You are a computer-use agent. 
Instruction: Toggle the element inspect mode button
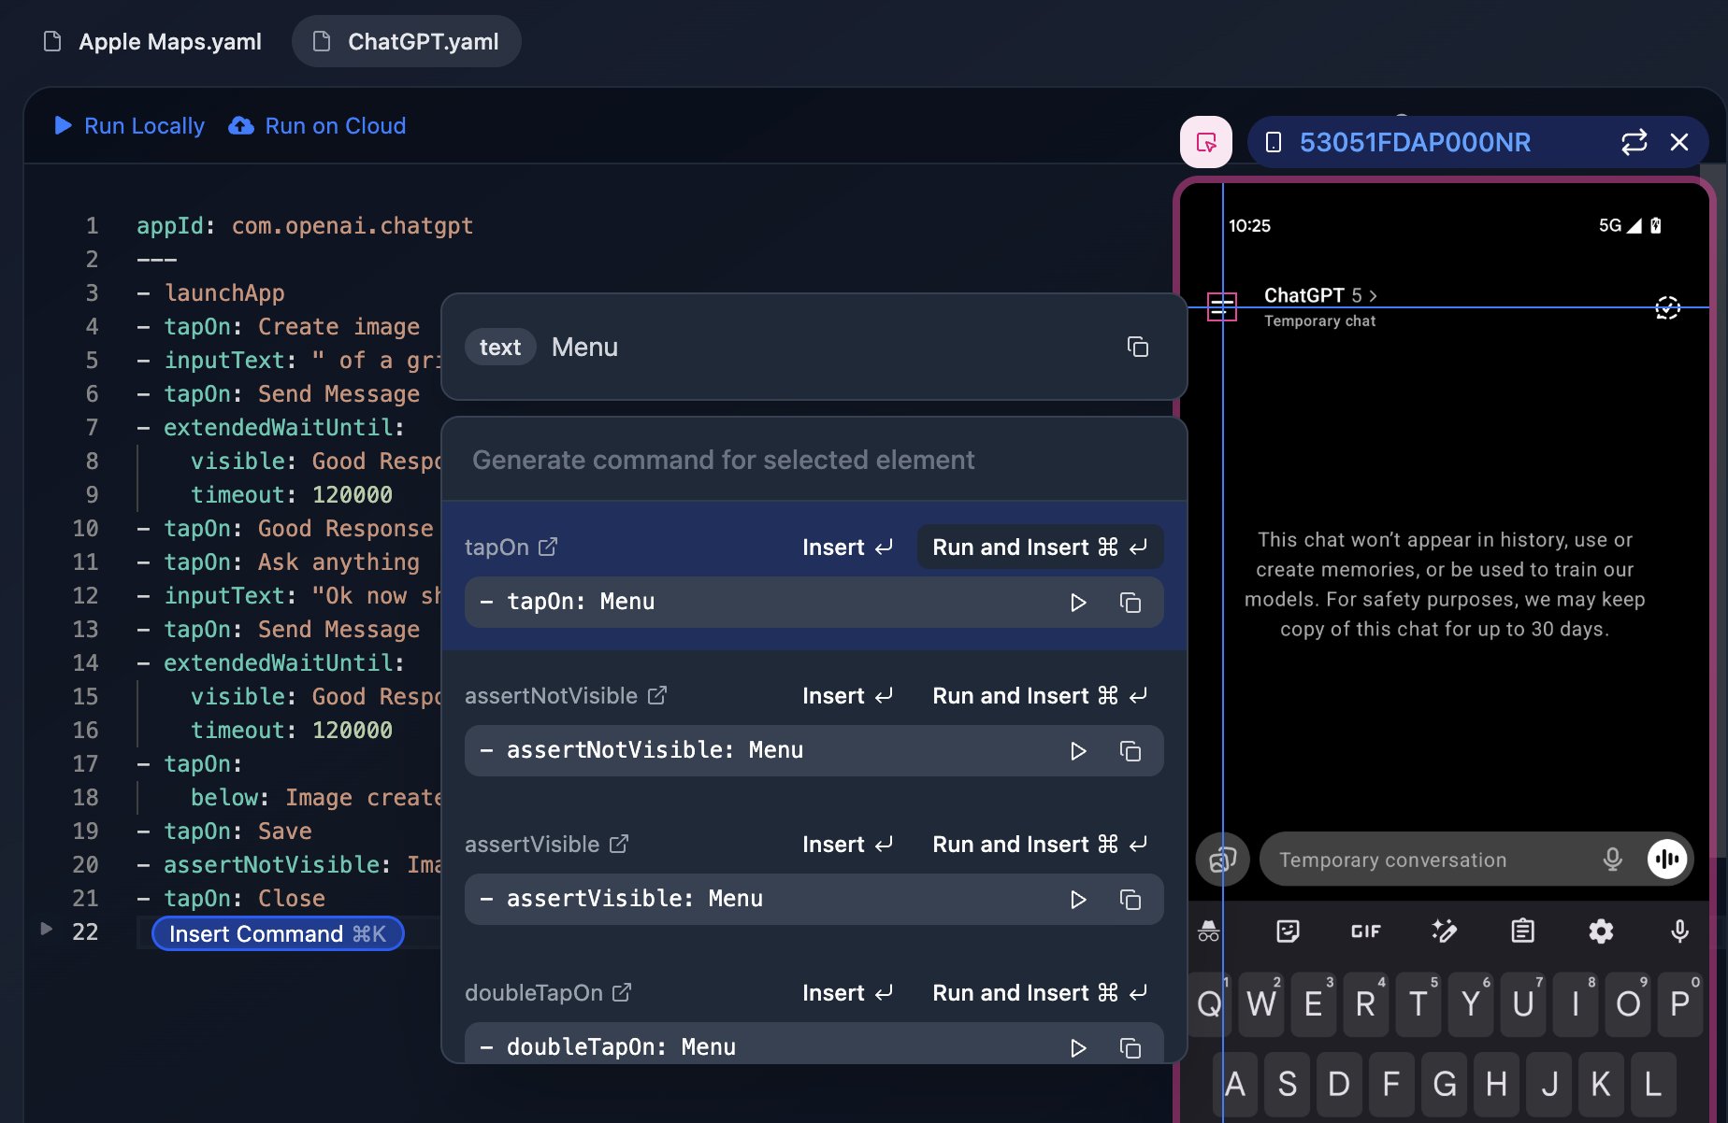[1206, 142]
